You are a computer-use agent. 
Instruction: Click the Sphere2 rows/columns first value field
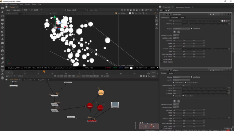pos(177,86)
